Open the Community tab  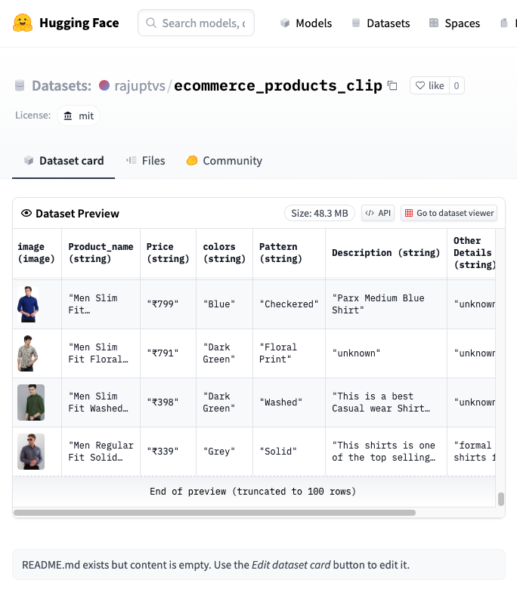pos(224,160)
